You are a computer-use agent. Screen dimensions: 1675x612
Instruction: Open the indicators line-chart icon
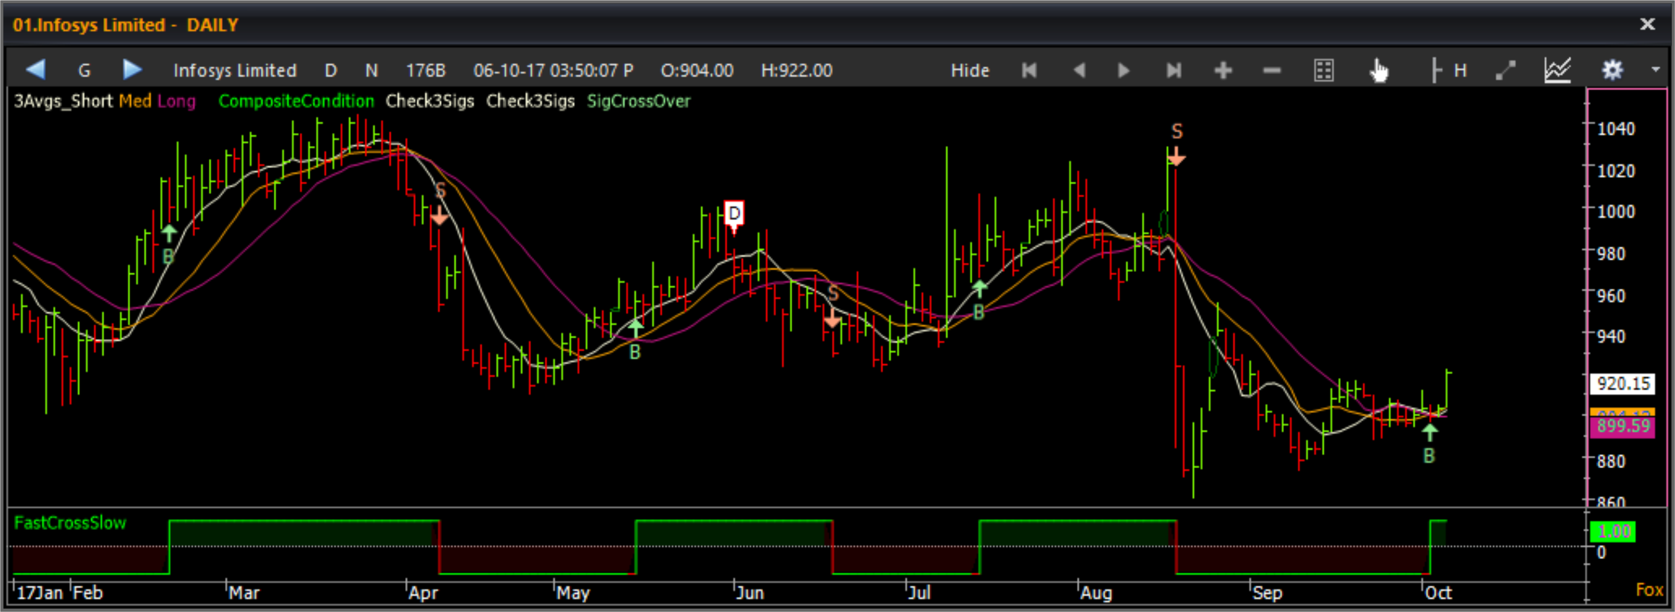1558,70
